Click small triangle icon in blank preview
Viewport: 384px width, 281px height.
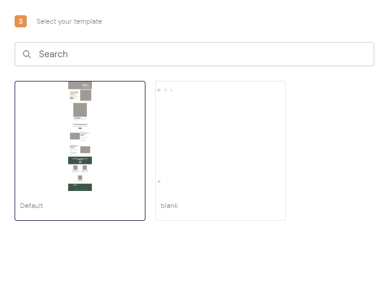tap(159, 181)
